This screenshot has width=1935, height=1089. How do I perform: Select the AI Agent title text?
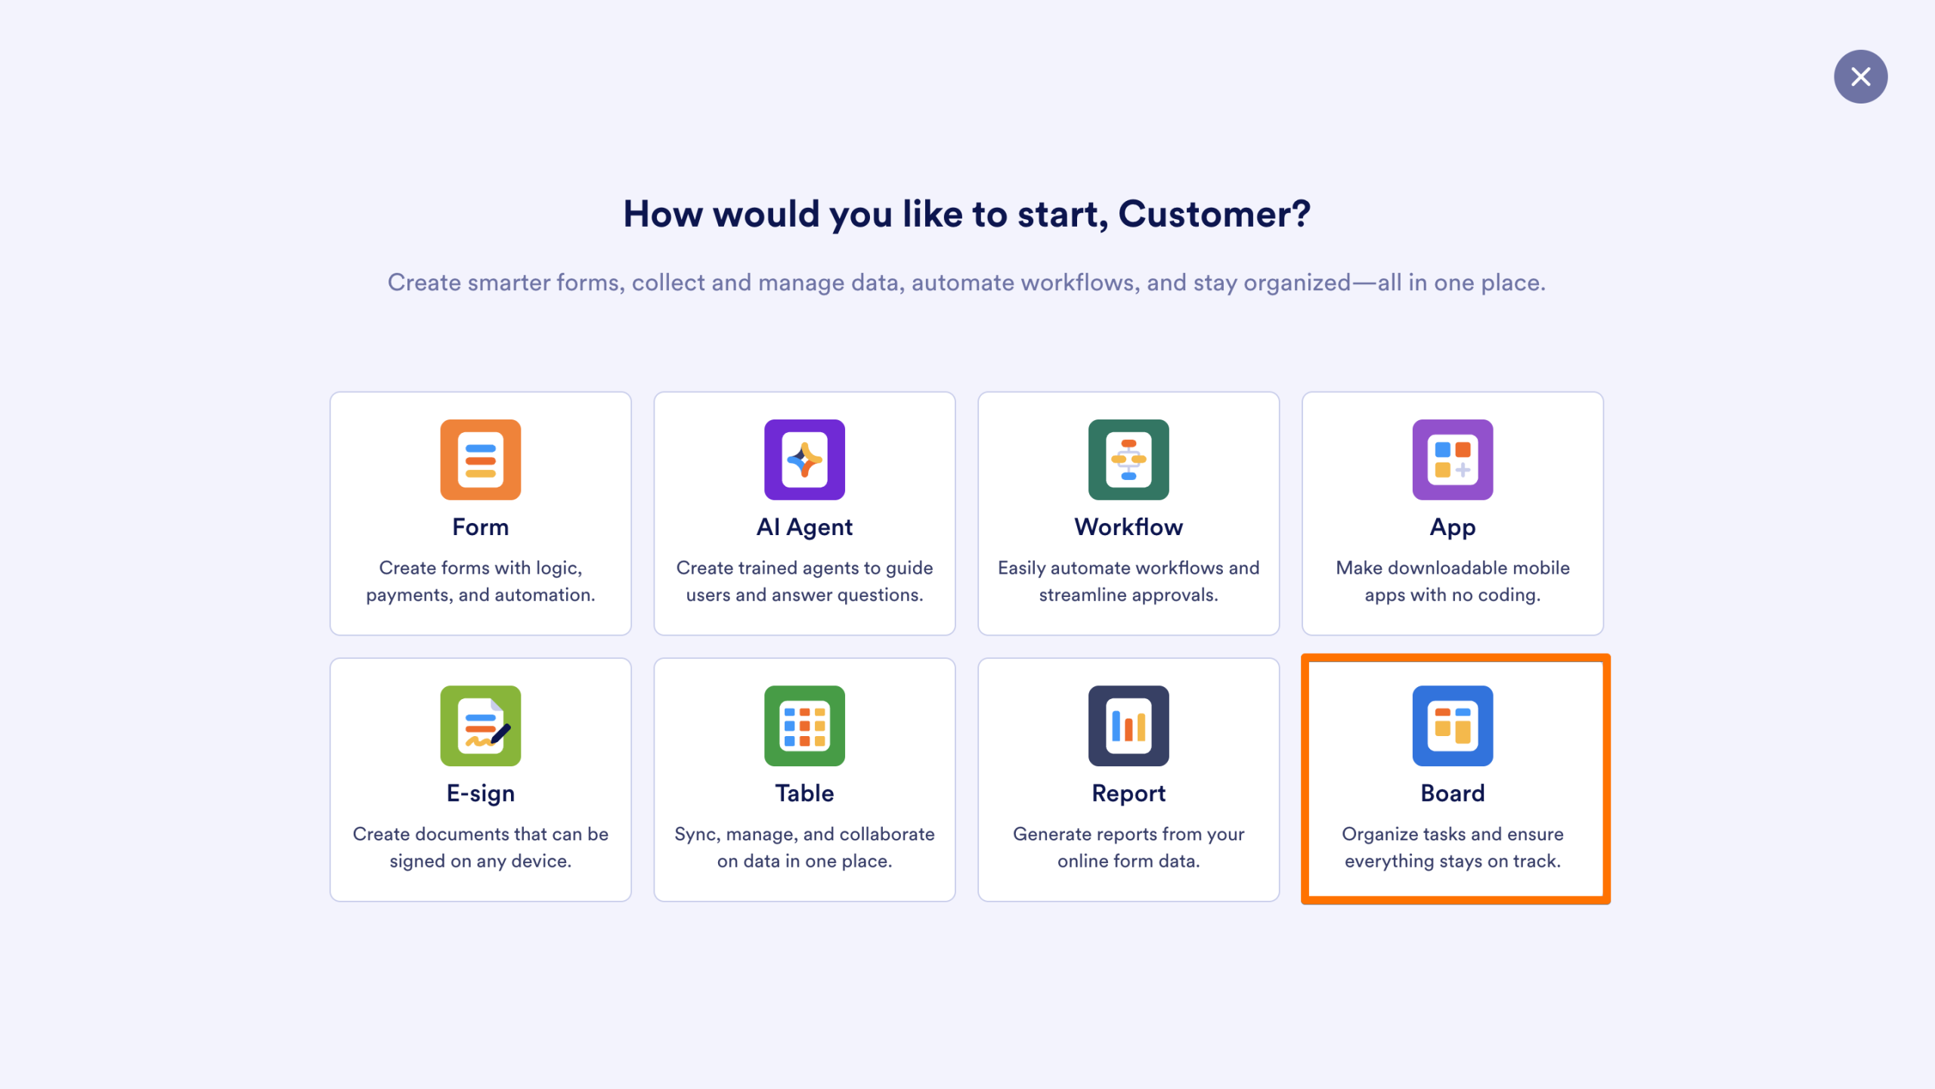click(x=804, y=527)
